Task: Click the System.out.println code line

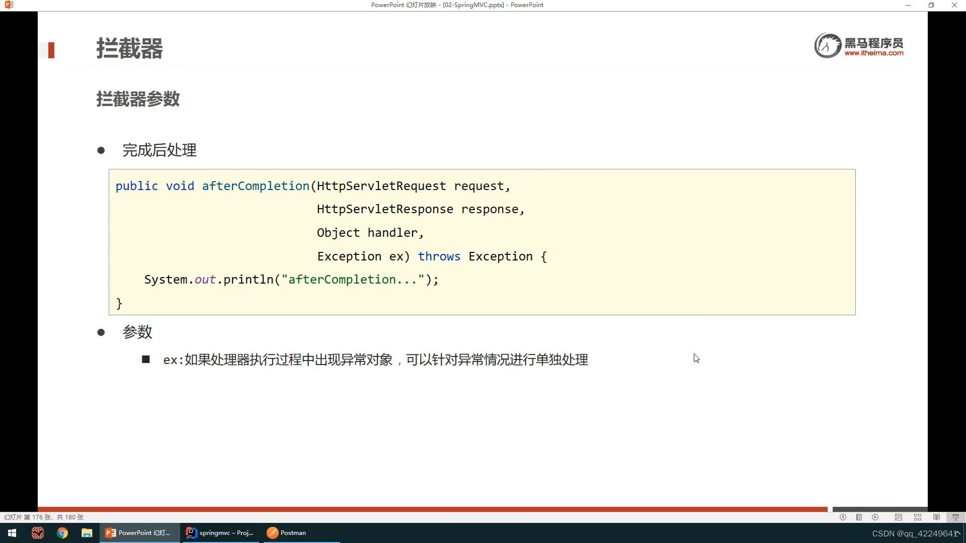Action: pos(291,280)
